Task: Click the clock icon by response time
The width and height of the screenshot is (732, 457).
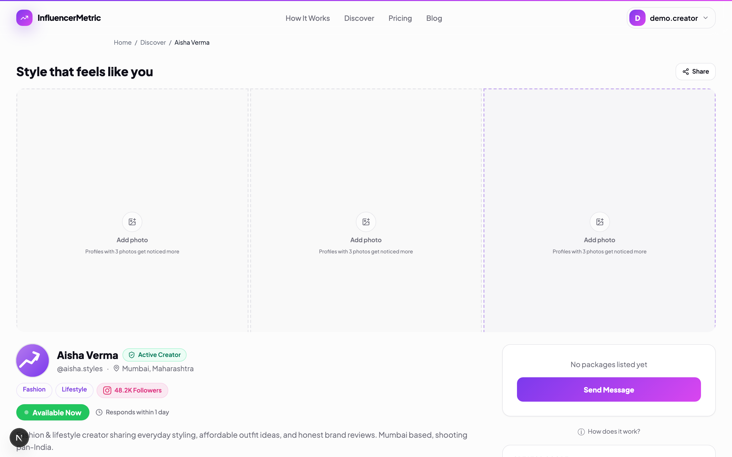Action: point(99,412)
